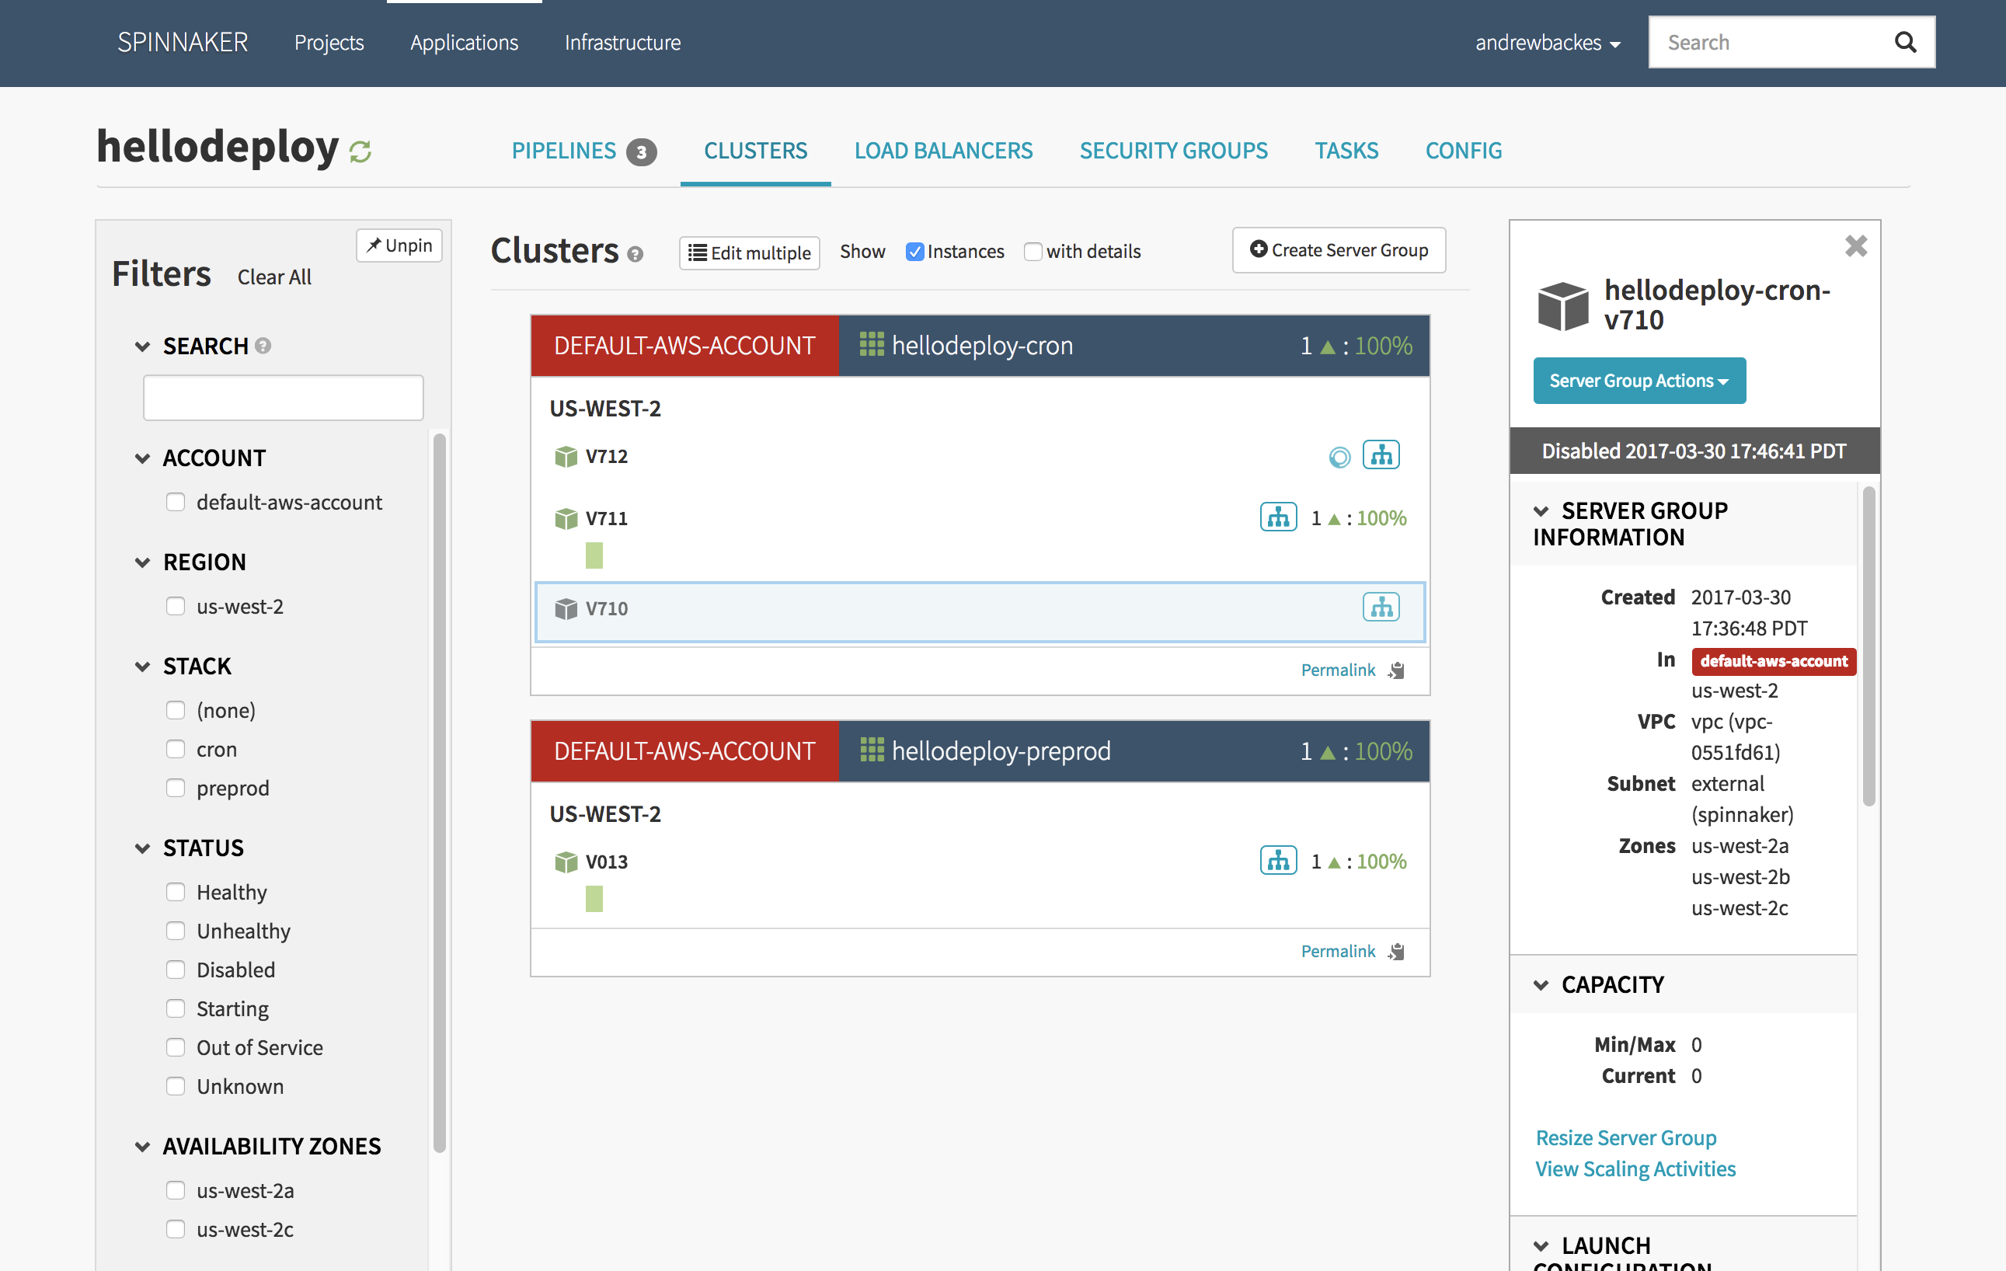Click the refresh icon next to hellodeploy
This screenshot has width=2006, height=1271.
pyautogui.click(x=360, y=151)
